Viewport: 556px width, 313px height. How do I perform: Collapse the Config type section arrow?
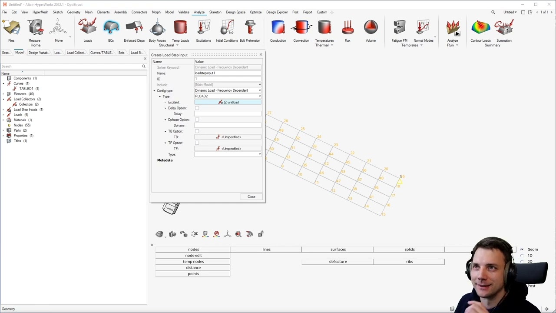[154, 90]
